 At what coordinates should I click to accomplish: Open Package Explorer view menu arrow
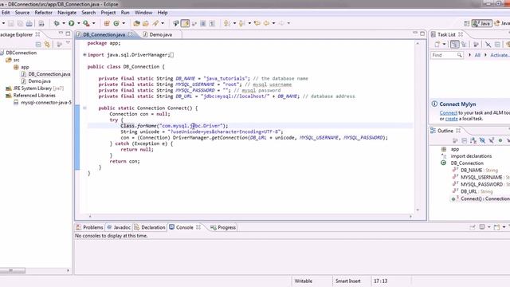pyautogui.click(x=68, y=43)
